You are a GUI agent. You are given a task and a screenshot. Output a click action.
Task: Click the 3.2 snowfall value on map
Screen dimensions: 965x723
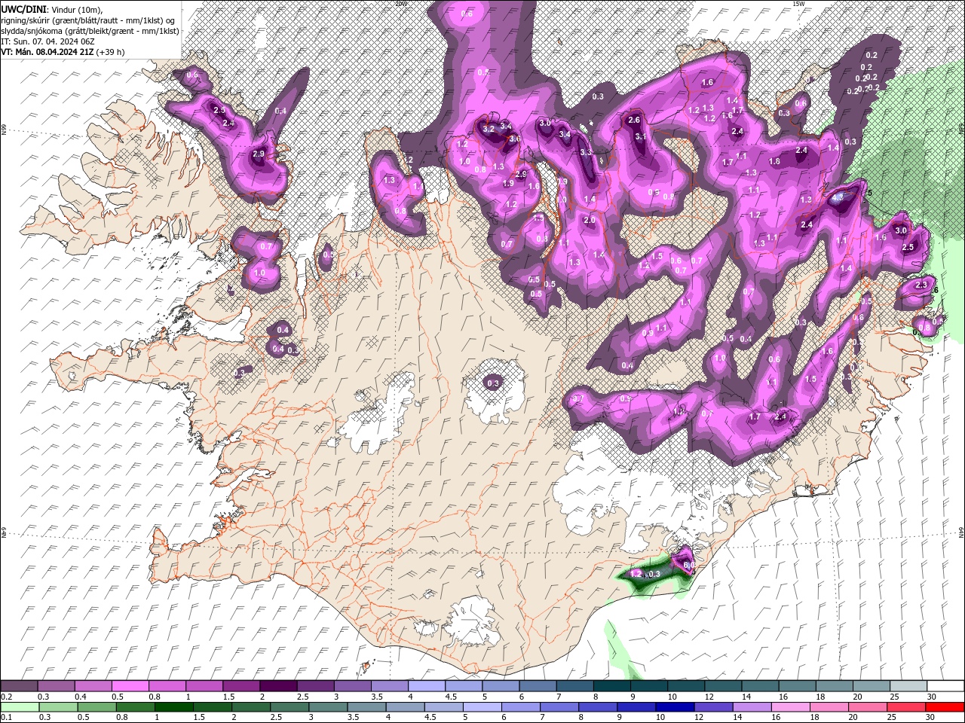point(489,129)
